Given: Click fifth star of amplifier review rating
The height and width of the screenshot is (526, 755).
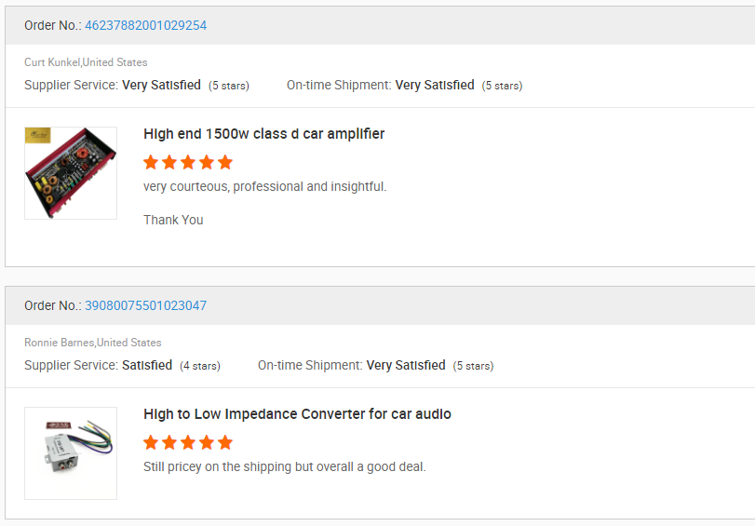Looking at the screenshot, I should point(224,162).
